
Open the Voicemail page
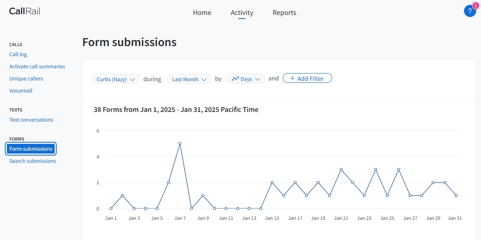21,91
